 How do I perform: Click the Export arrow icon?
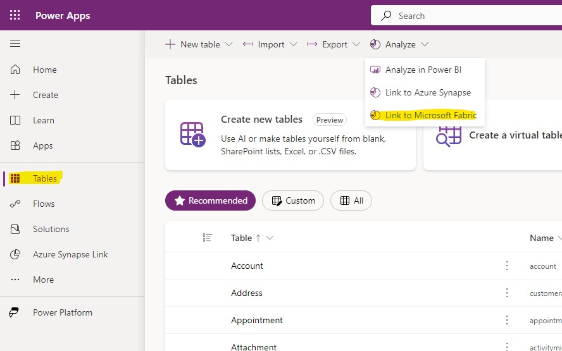pos(312,44)
